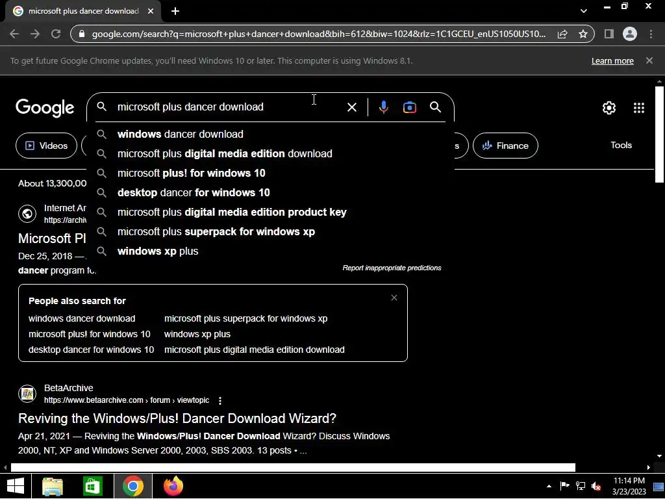This screenshot has width=665, height=499.
Task: Open the muted volume tray icon
Action: coord(596,486)
